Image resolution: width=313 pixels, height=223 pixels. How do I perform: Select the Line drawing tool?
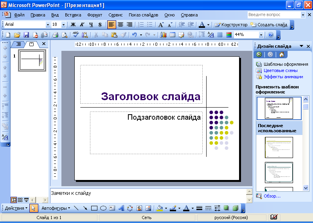(x=76, y=208)
